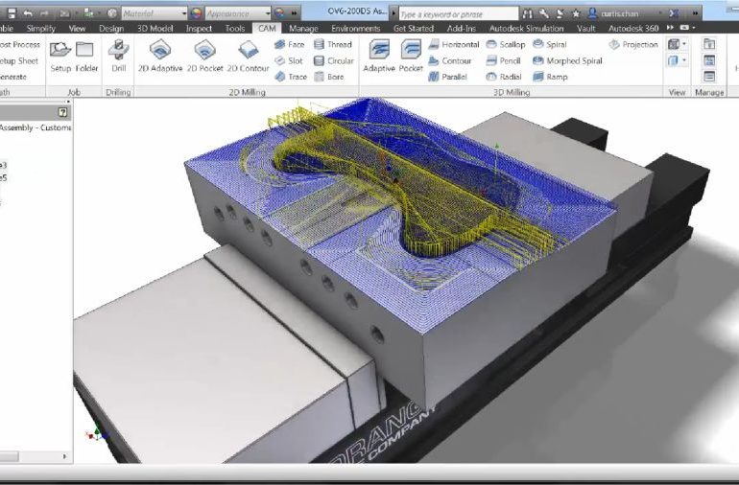Add a new Folder in Job panel
The image size is (739, 485).
tap(86, 56)
